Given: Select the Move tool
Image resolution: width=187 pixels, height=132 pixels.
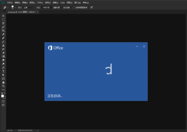Looking at the screenshot, I should tap(3, 16).
